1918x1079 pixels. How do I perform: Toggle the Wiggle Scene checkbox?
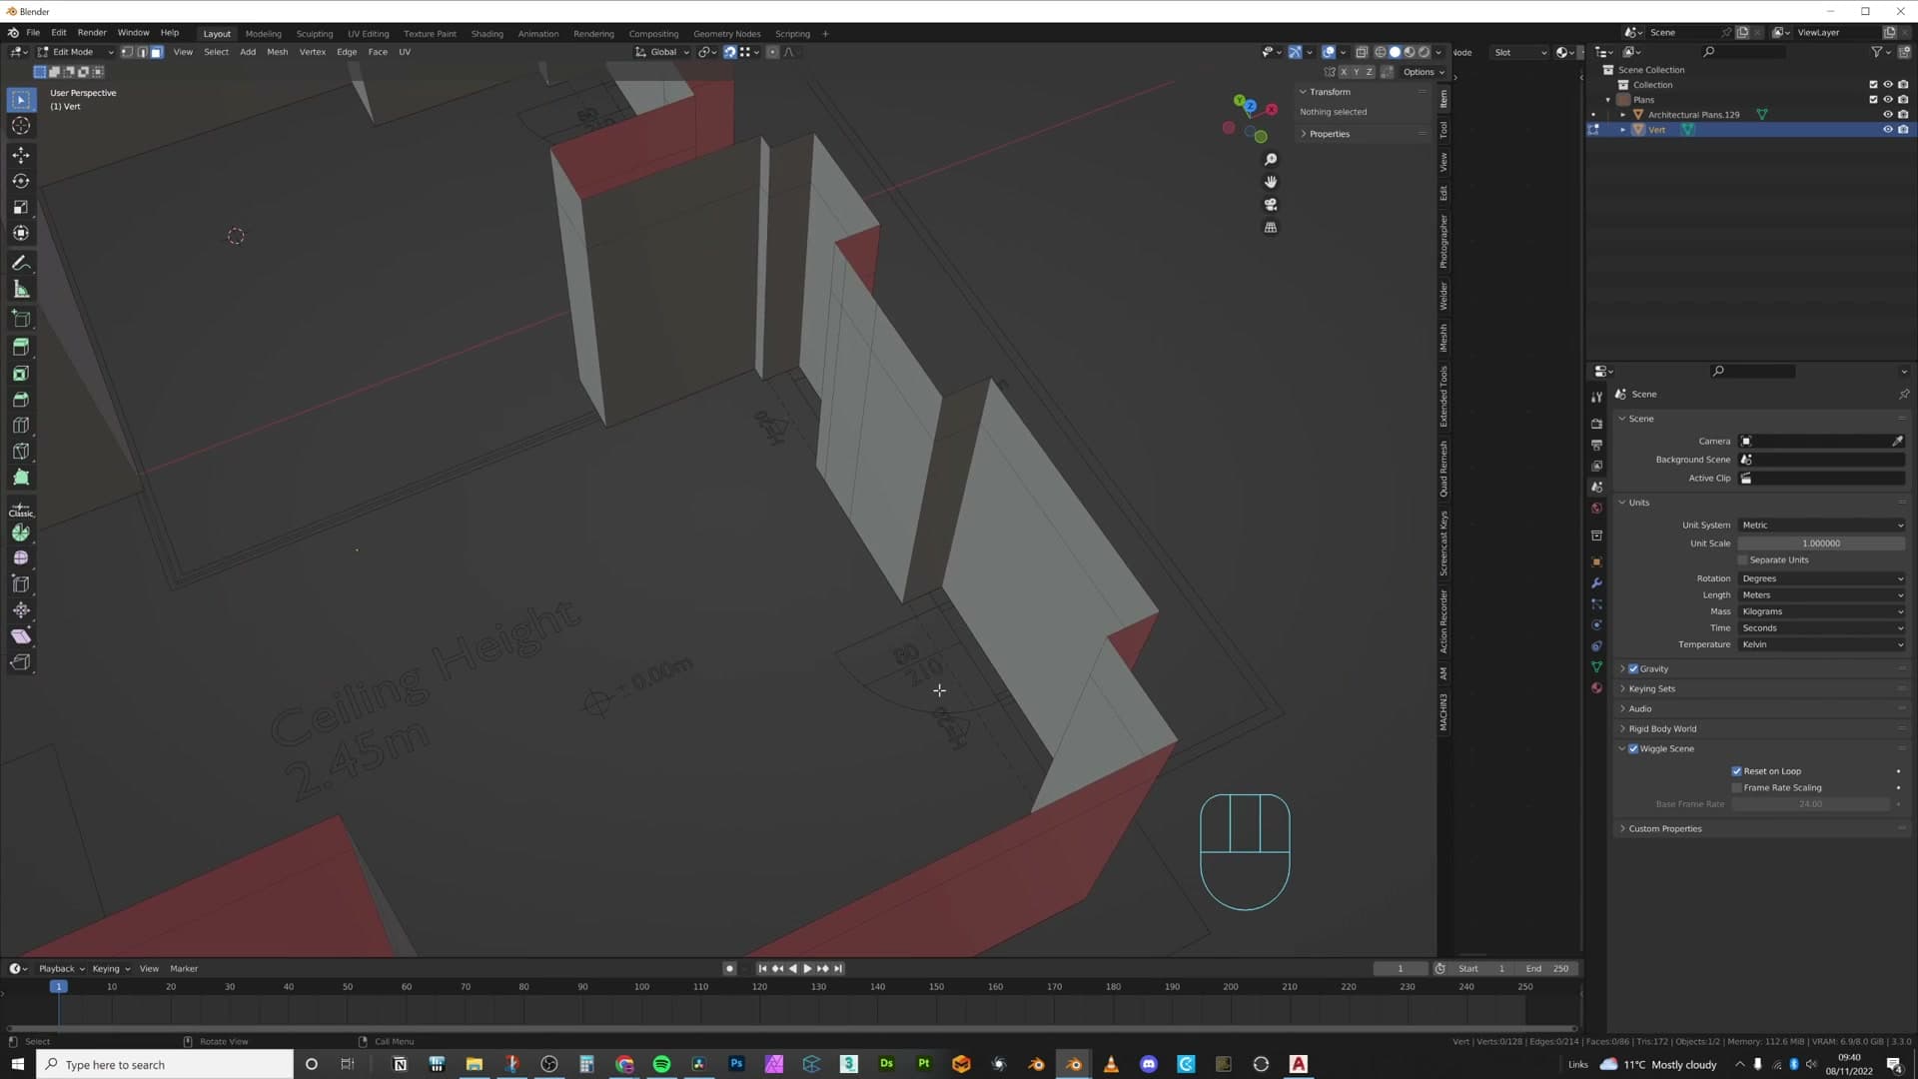(1633, 749)
